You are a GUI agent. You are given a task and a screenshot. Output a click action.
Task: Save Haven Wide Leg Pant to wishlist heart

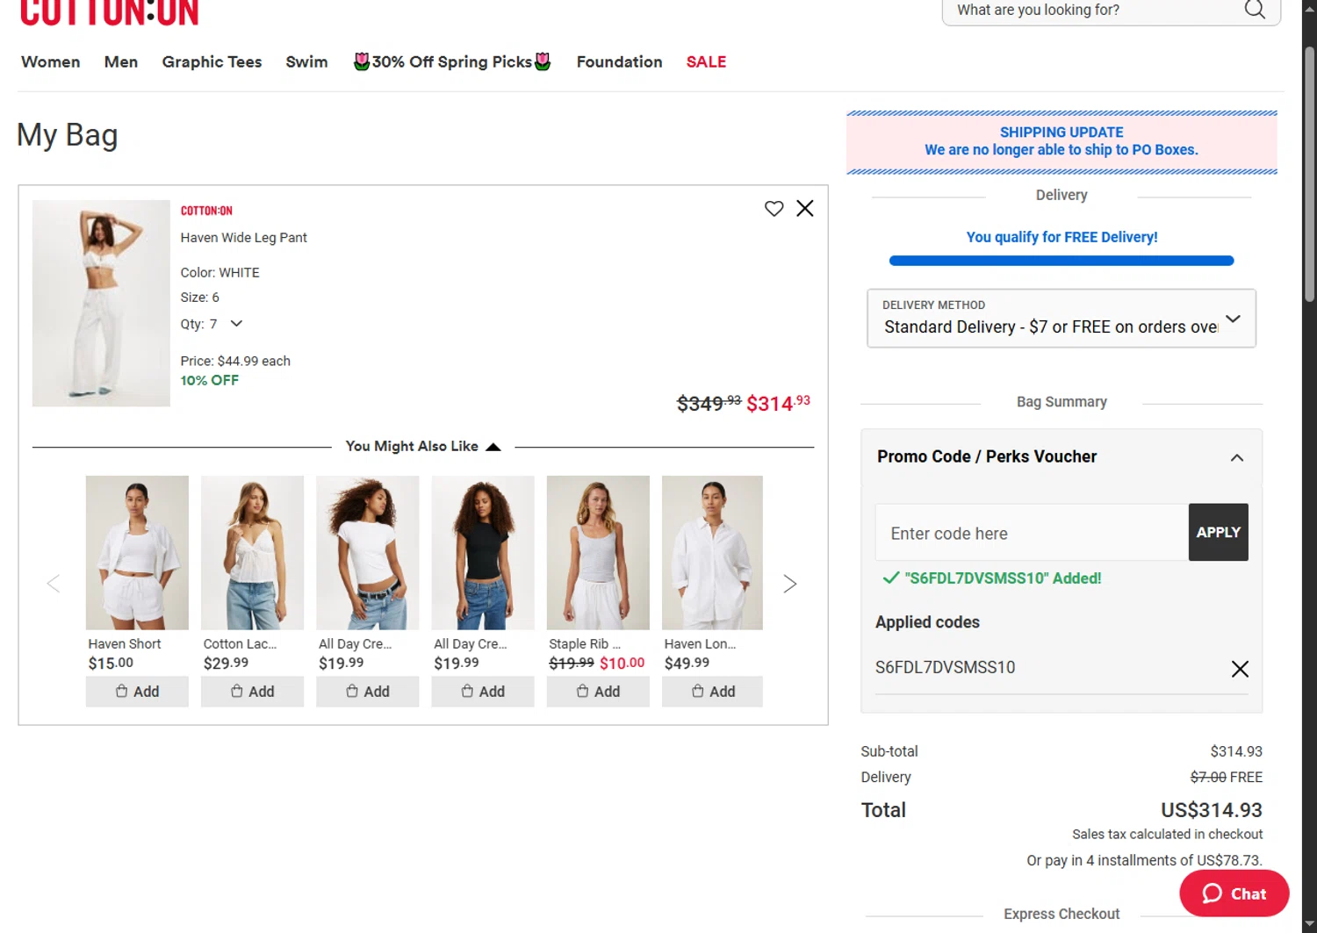coord(774,209)
